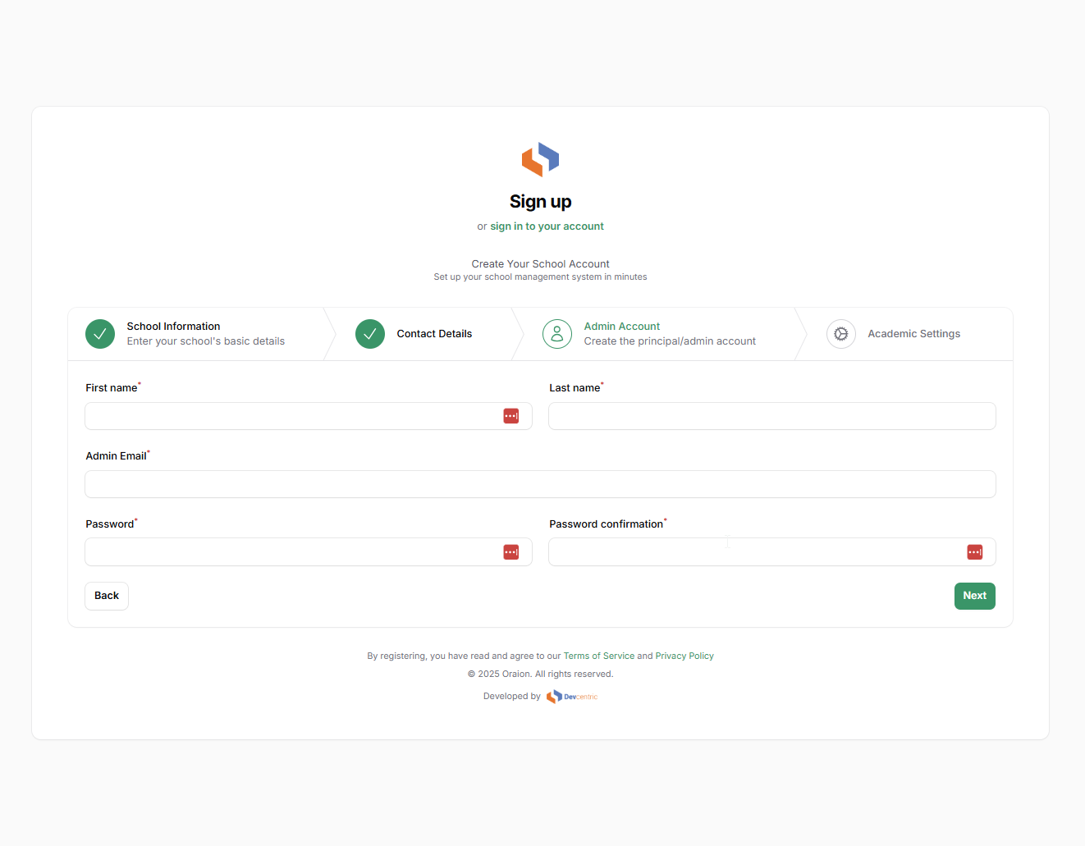
Task: Click the School Information green checkmark icon
Action: click(100, 334)
